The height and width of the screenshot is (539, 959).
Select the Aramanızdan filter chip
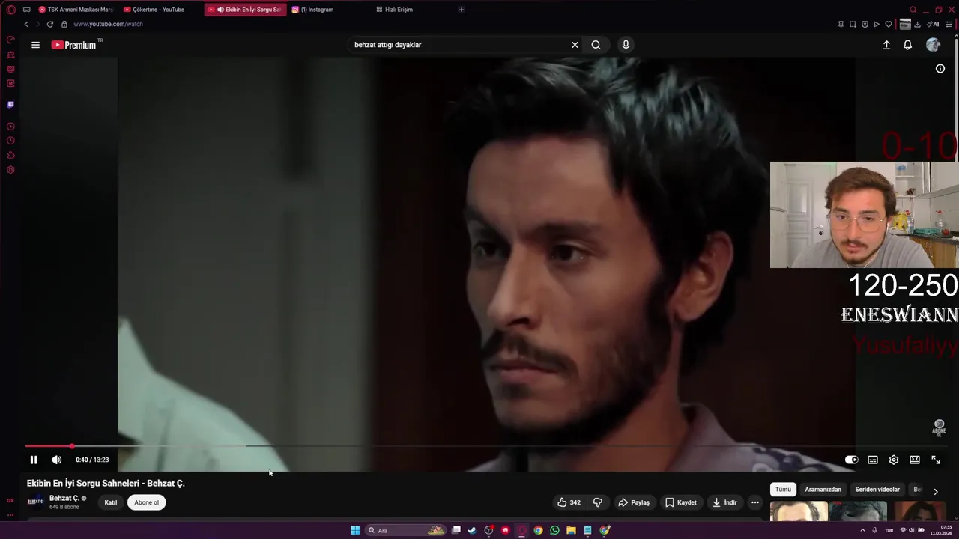click(823, 490)
